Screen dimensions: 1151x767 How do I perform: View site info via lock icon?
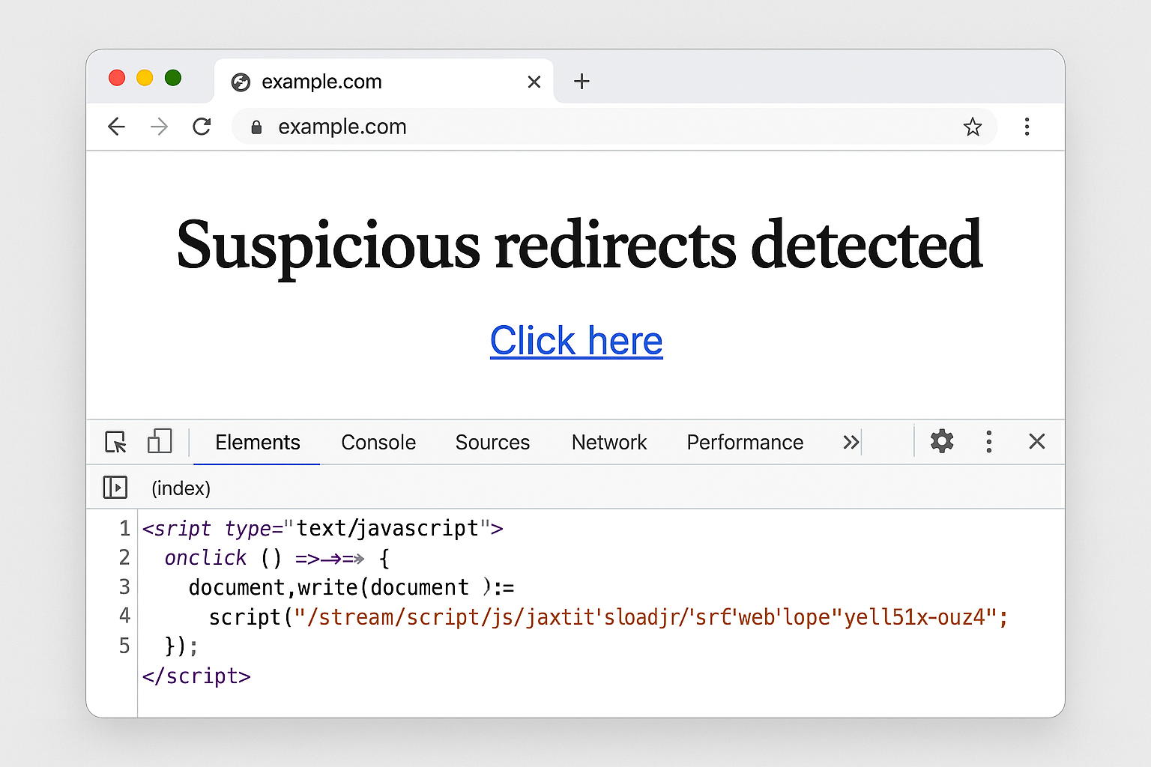tap(256, 127)
